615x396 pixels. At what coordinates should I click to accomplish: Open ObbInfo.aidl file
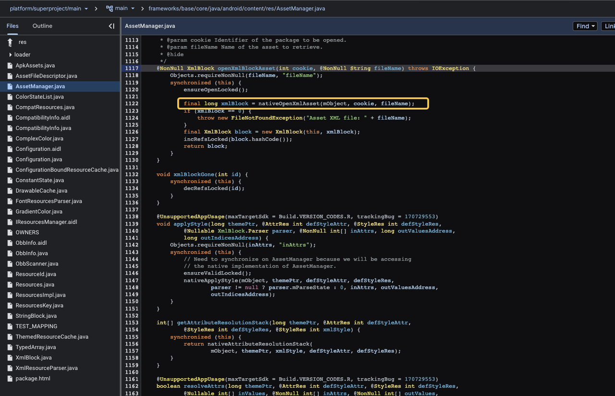tap(31, 243)
